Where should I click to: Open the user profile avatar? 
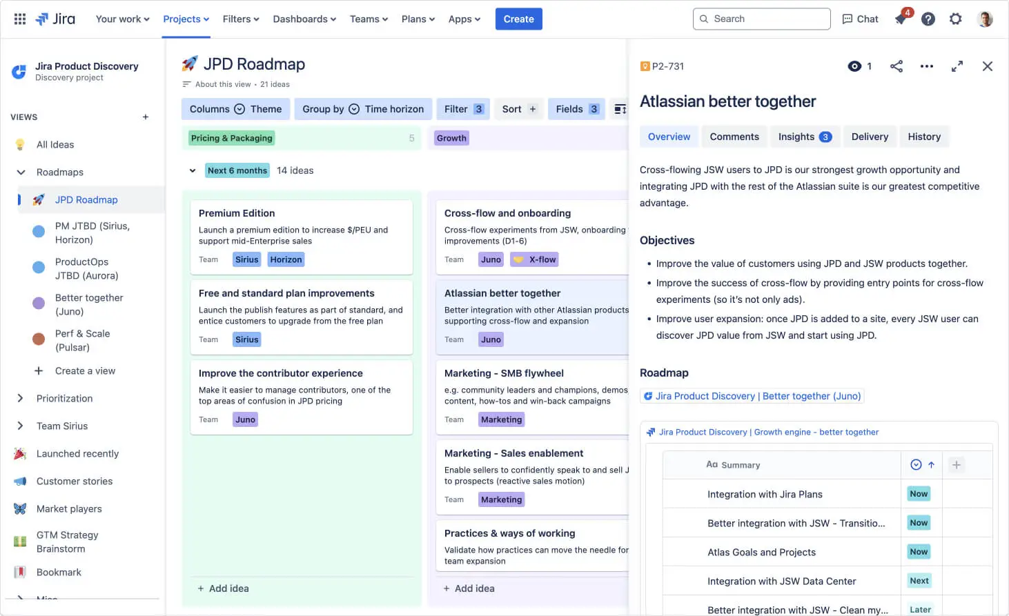tap(986, 19)
